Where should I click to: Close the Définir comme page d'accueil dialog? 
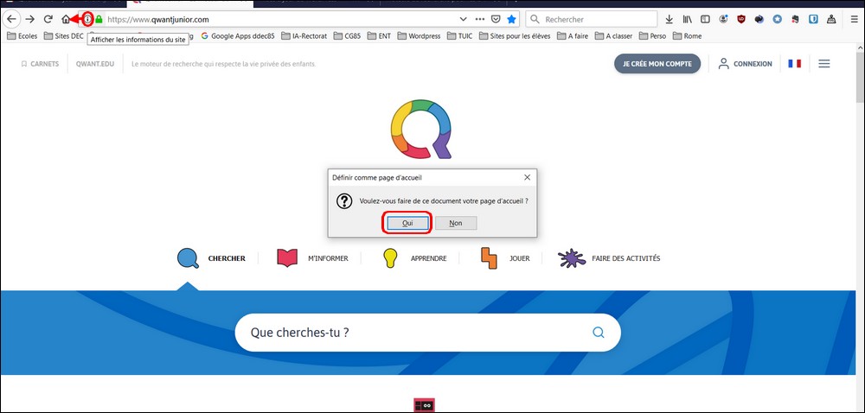tap(527, 177)
